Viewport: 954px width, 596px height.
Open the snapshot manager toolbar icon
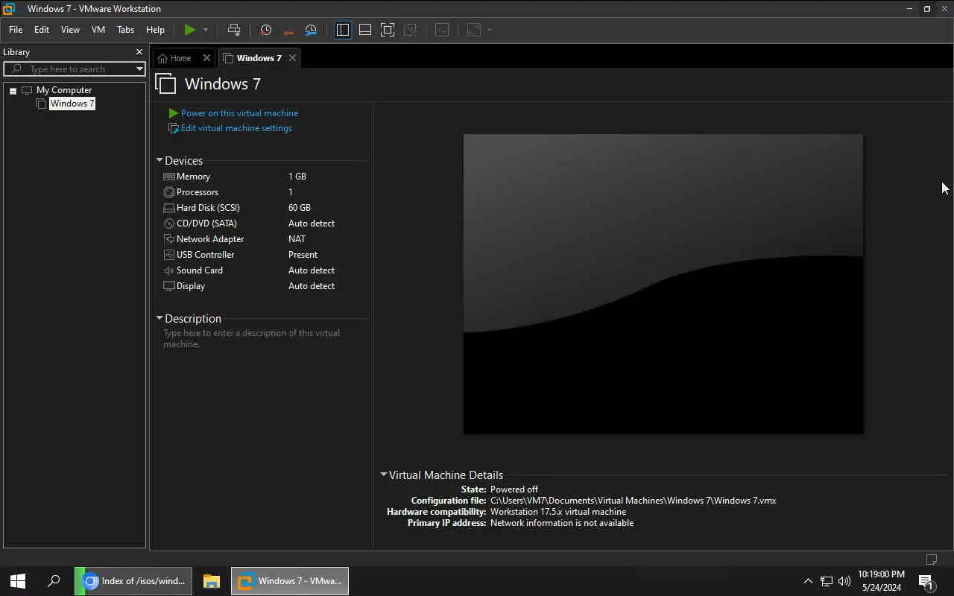pos(311,30)
